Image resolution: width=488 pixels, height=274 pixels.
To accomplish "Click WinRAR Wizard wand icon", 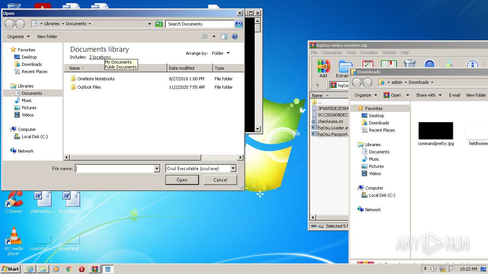I will pyautogui.click(x=451, y=64).
